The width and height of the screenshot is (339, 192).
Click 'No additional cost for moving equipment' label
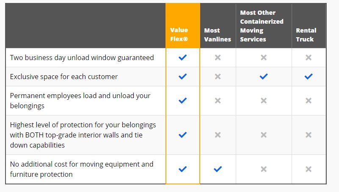click(x=82, y=169)
